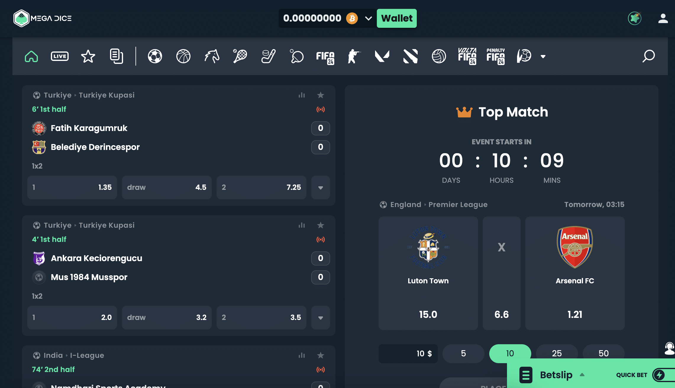Open the favorites star in the sports bar
The image size is (675, 388).
coord(88,56)
